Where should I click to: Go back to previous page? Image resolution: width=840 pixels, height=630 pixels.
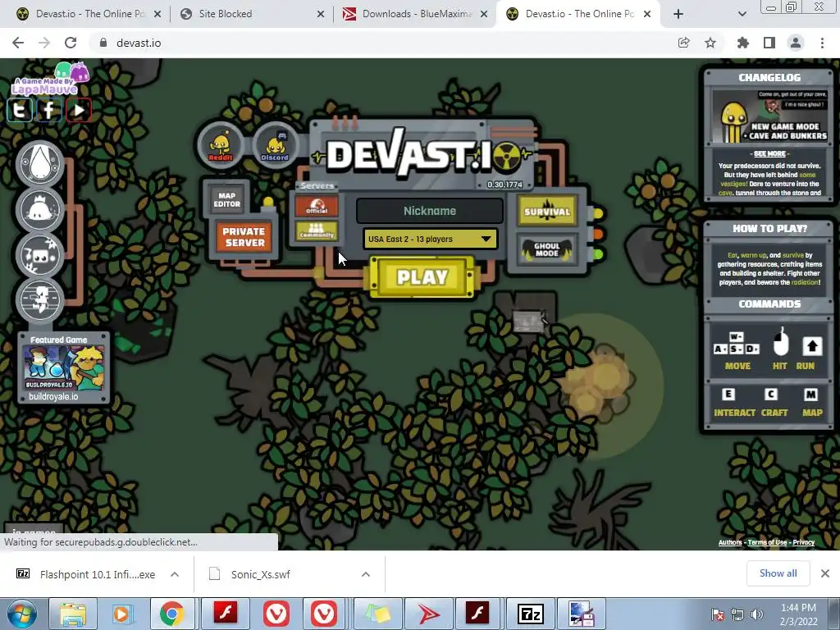(18, 43)
